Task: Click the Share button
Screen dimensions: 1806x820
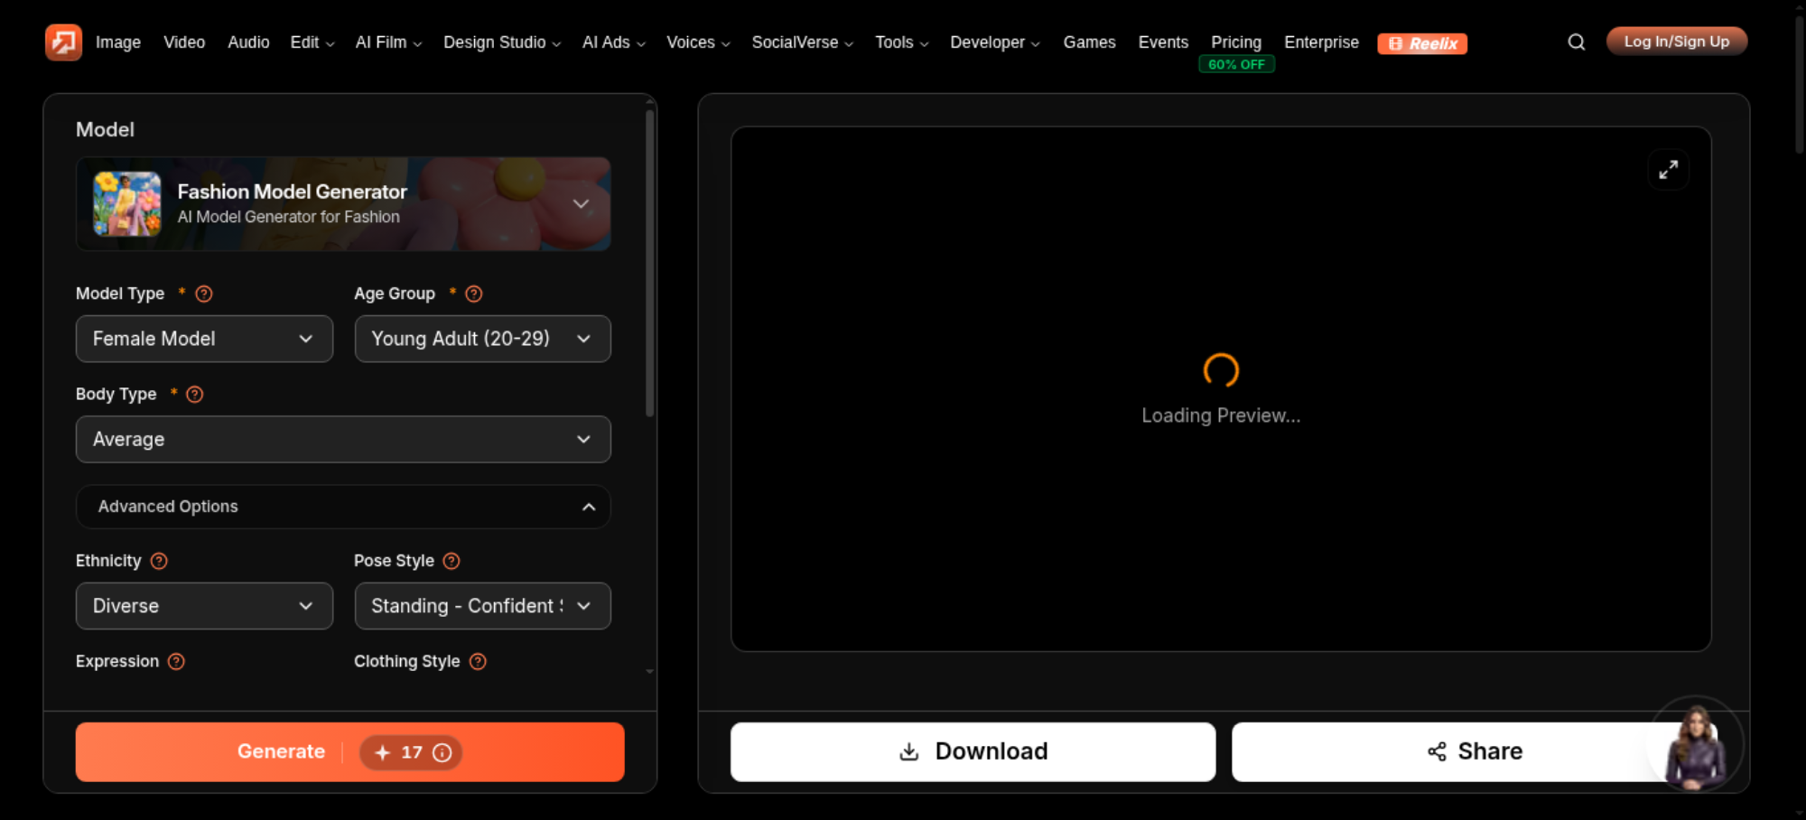Action: pyautogui.click(x=1476, y=752)
